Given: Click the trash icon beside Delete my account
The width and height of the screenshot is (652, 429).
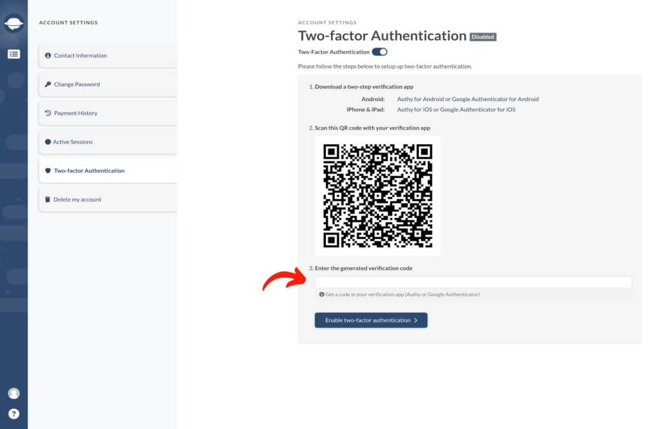Looking at the screenshot, I should coord(47,200).
